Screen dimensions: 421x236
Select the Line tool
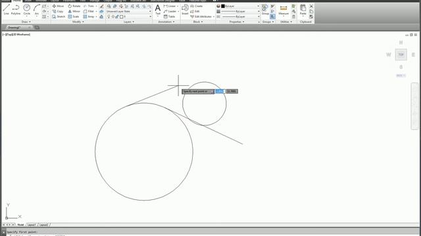(6, 10)
